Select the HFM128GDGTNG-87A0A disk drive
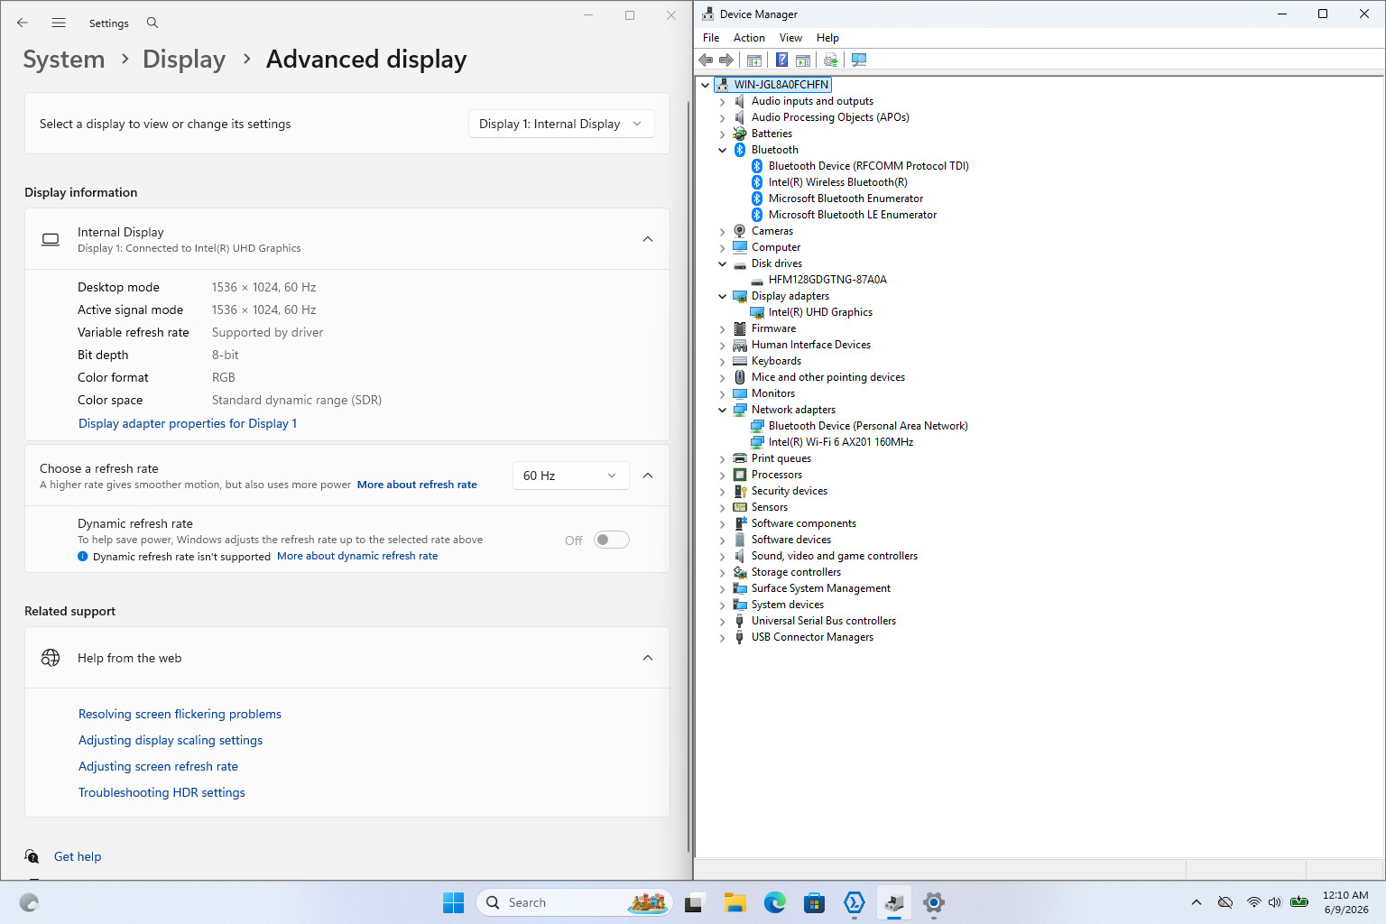 [827, 280]
